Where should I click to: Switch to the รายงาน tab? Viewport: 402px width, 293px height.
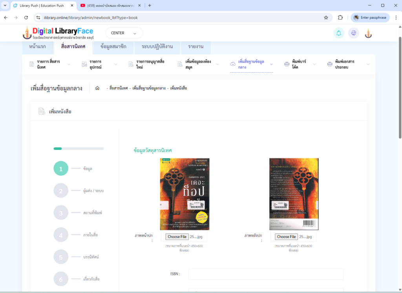pyautogui.click(x=196, y=47)
